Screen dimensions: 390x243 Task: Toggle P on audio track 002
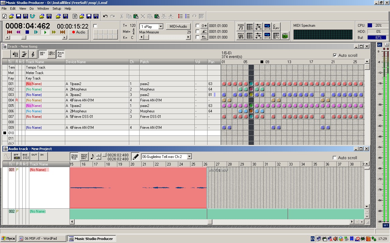[17, 211]
